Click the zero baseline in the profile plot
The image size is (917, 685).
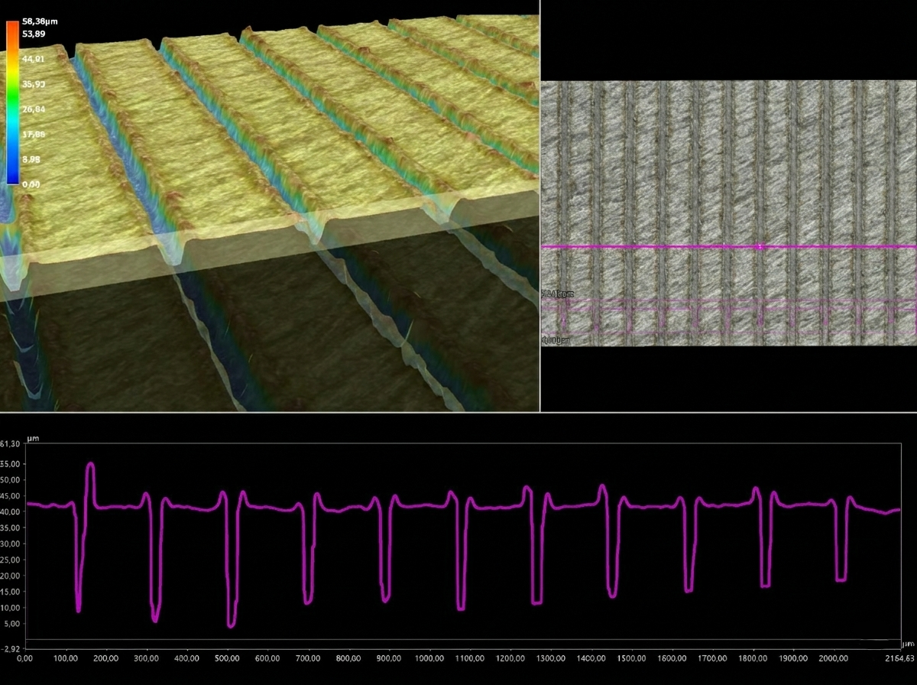click(458, 639)
